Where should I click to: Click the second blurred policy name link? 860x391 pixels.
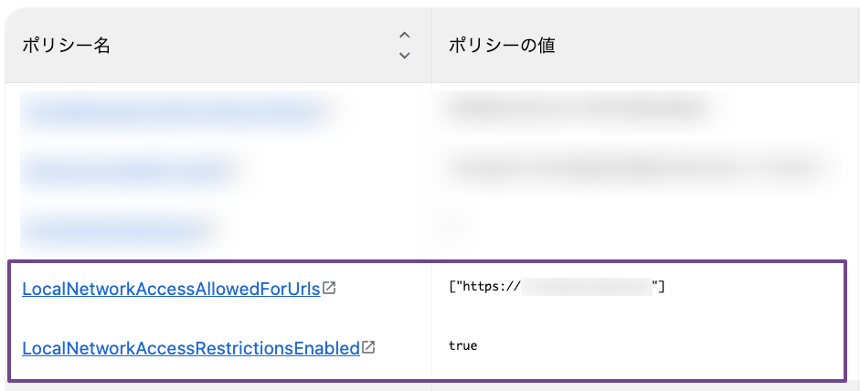[126, 171]
